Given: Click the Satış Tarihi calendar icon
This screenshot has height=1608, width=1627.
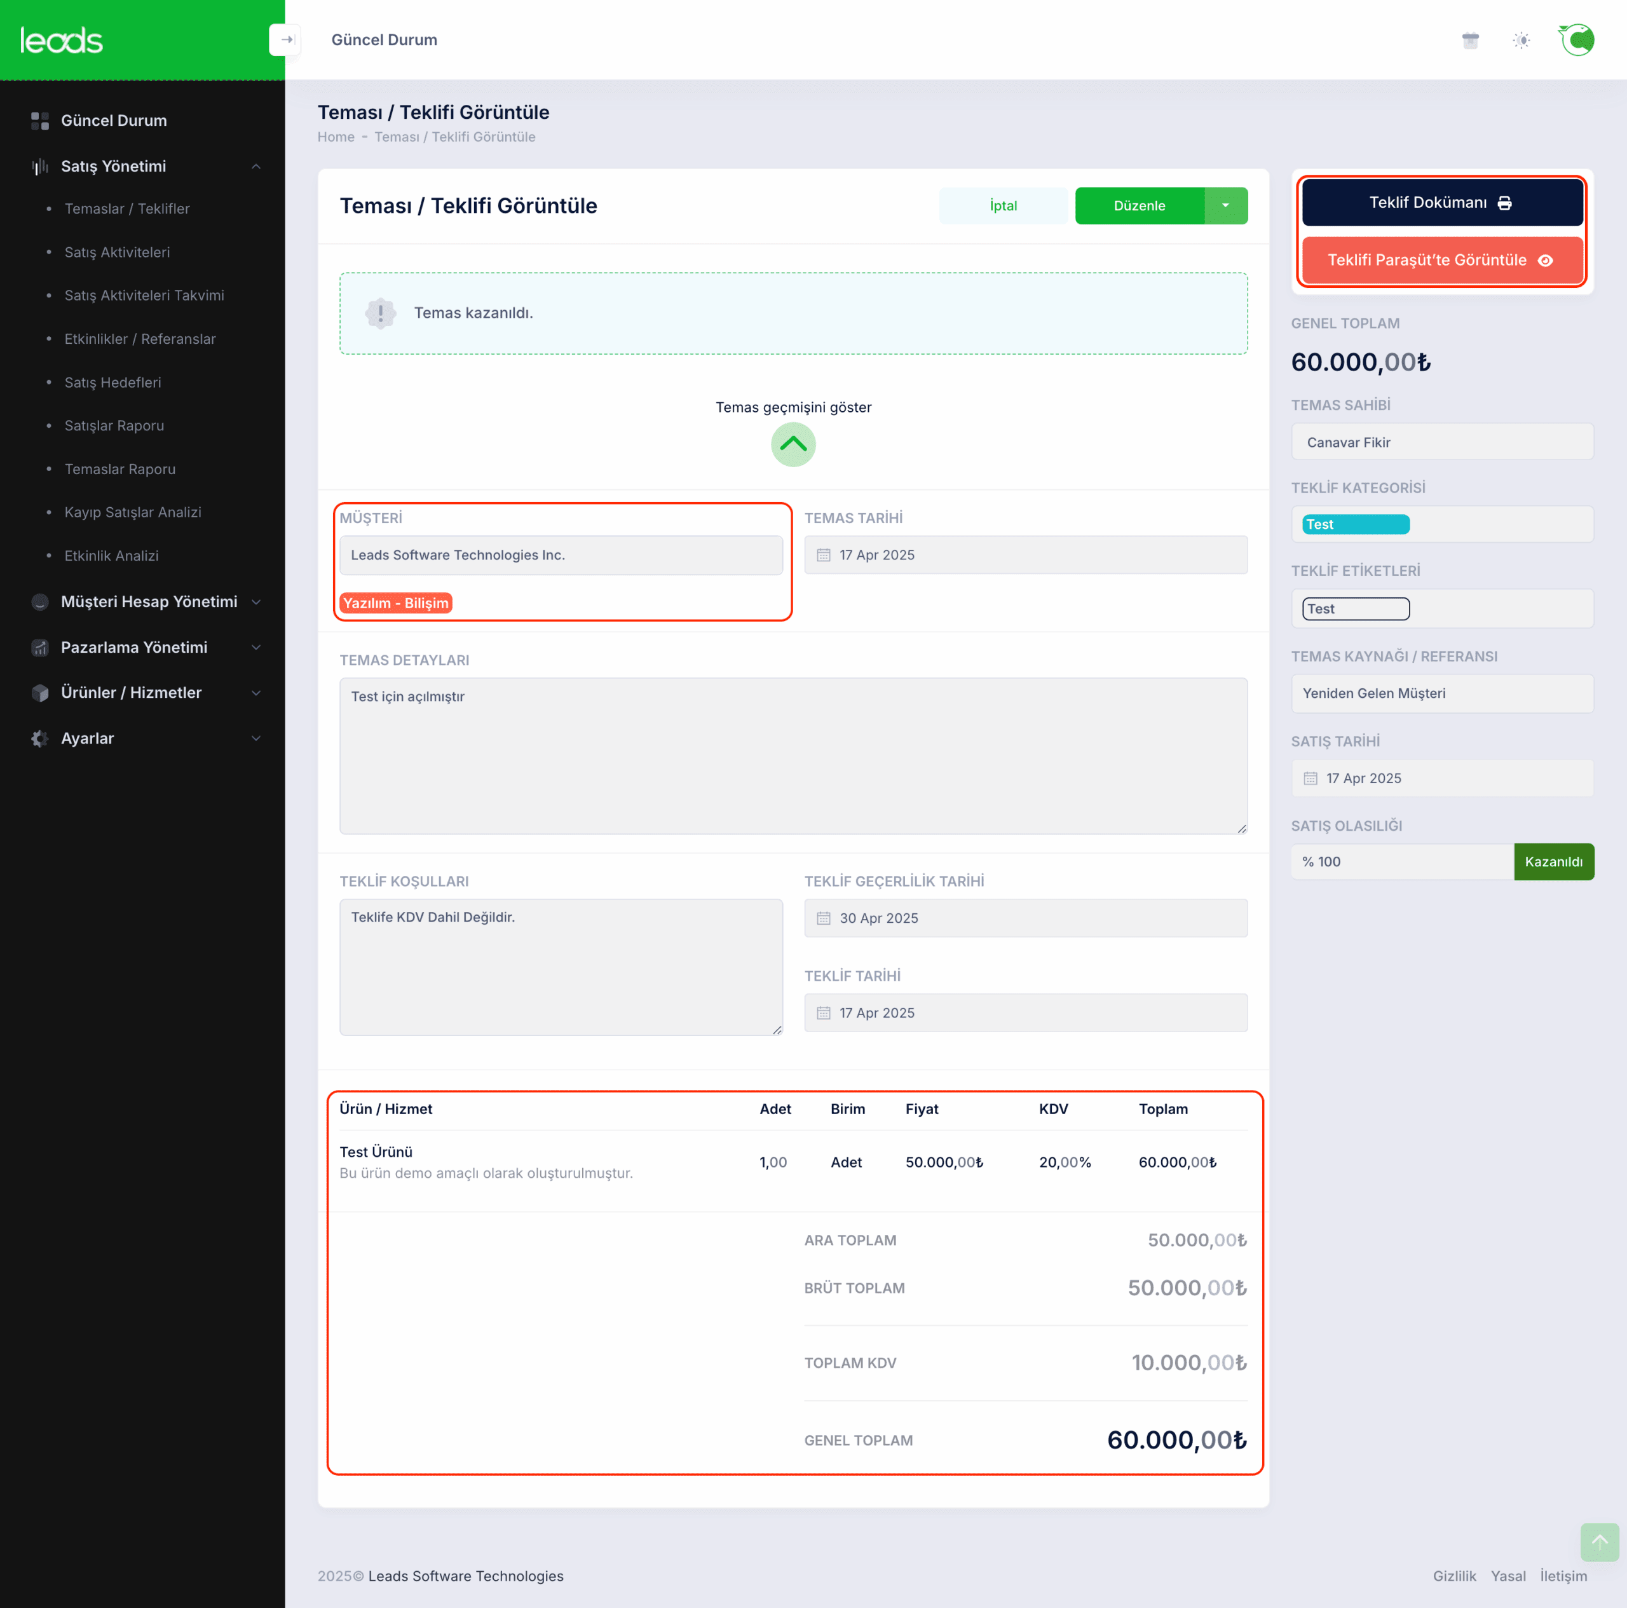Looking at the screenshot, I should click(1310, 779).
